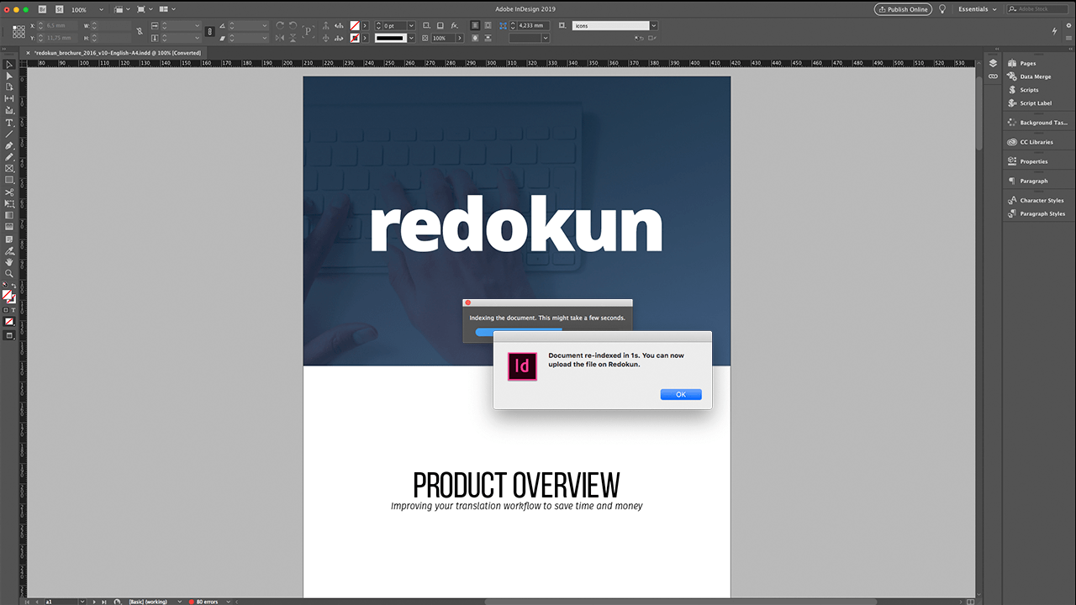Activate the Gap tool
Screen dimensions: 1076x605
pos(9,98)
